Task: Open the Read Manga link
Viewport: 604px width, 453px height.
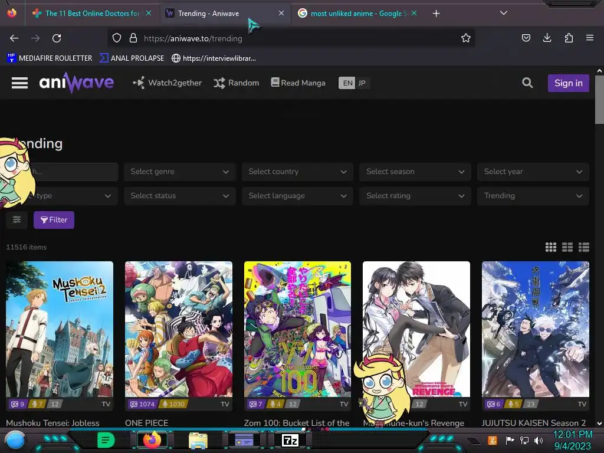Action: 298,83
